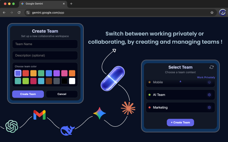The image size is (228, 142).
Task: Choose the teal team color swatch
Action: pyautogui.click(x=18, y=81)
